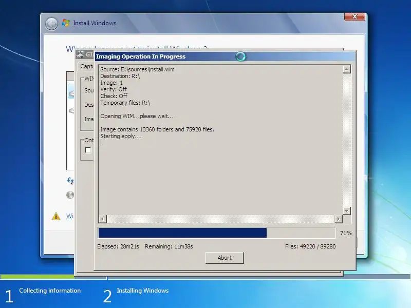Click the vertical scrollbar track of the log
Image resolution: width=411 pixels, height=308 pixels.
(x=346, y=140)
